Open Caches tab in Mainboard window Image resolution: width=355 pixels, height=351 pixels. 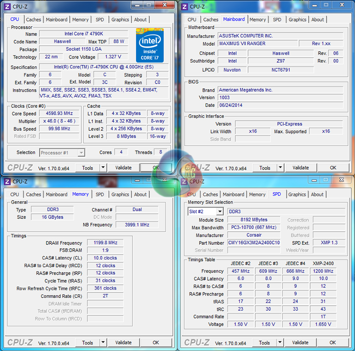coord(211,20)
